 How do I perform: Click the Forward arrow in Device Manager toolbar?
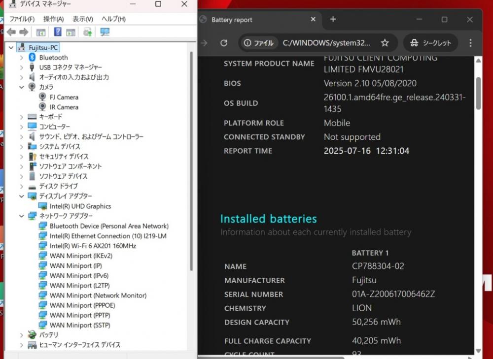pyautogui.click(x=24, y=32)
